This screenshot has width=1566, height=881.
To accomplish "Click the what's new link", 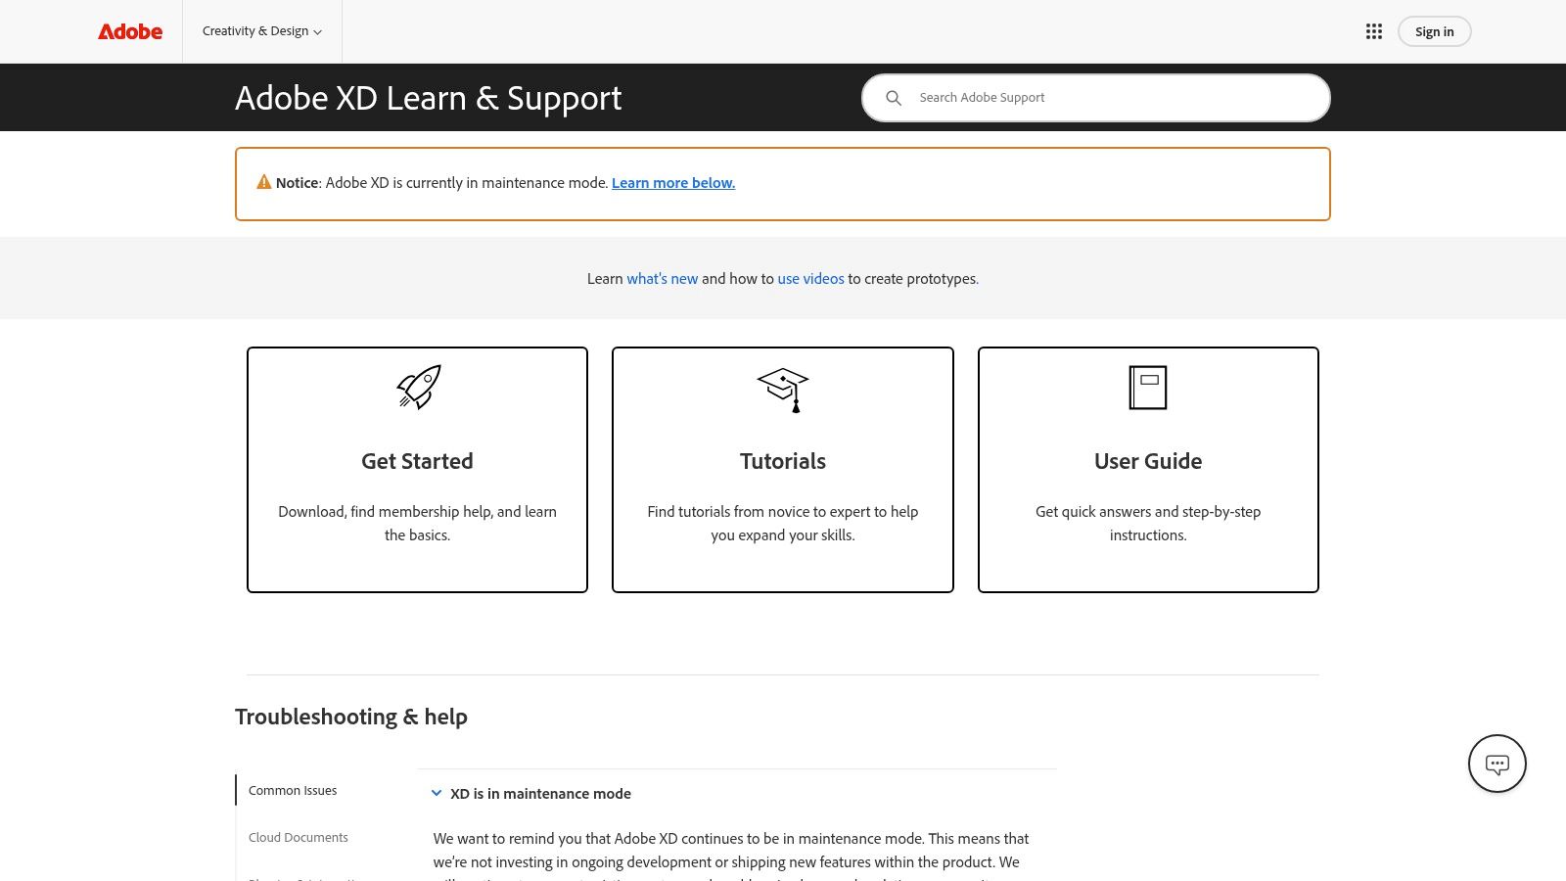I will click(x=663, y=278).
